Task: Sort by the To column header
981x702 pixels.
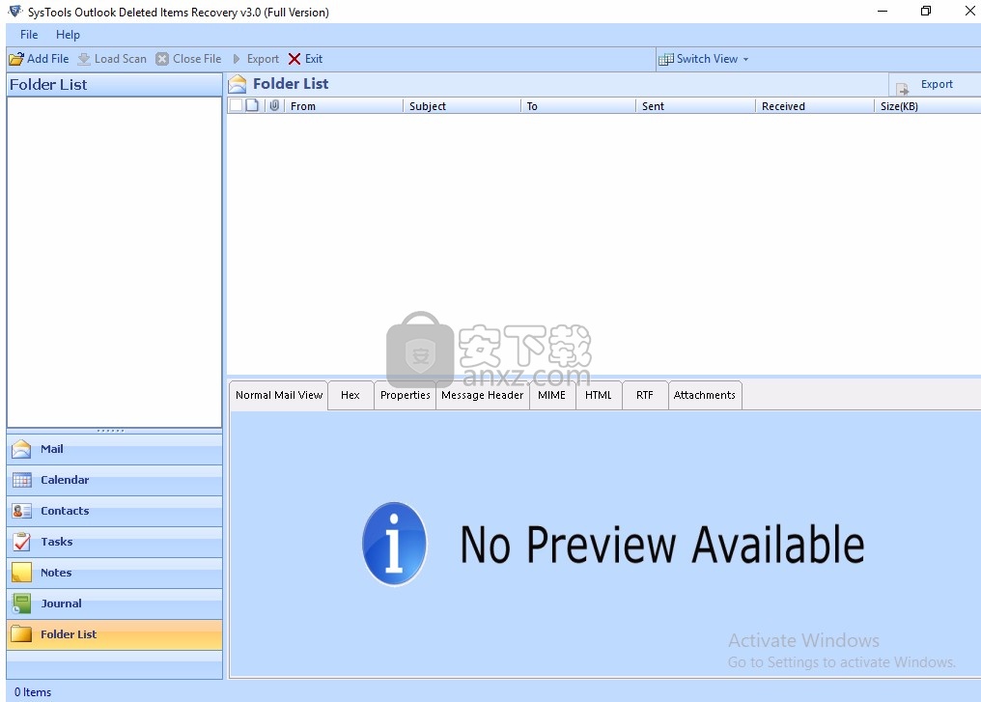Action: tap(578, 106)
